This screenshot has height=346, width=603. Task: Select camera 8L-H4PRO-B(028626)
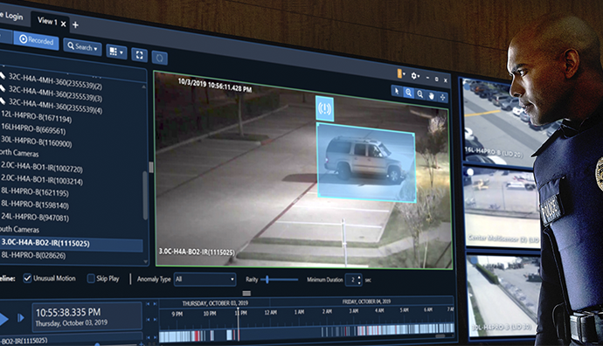coord(33,255)
